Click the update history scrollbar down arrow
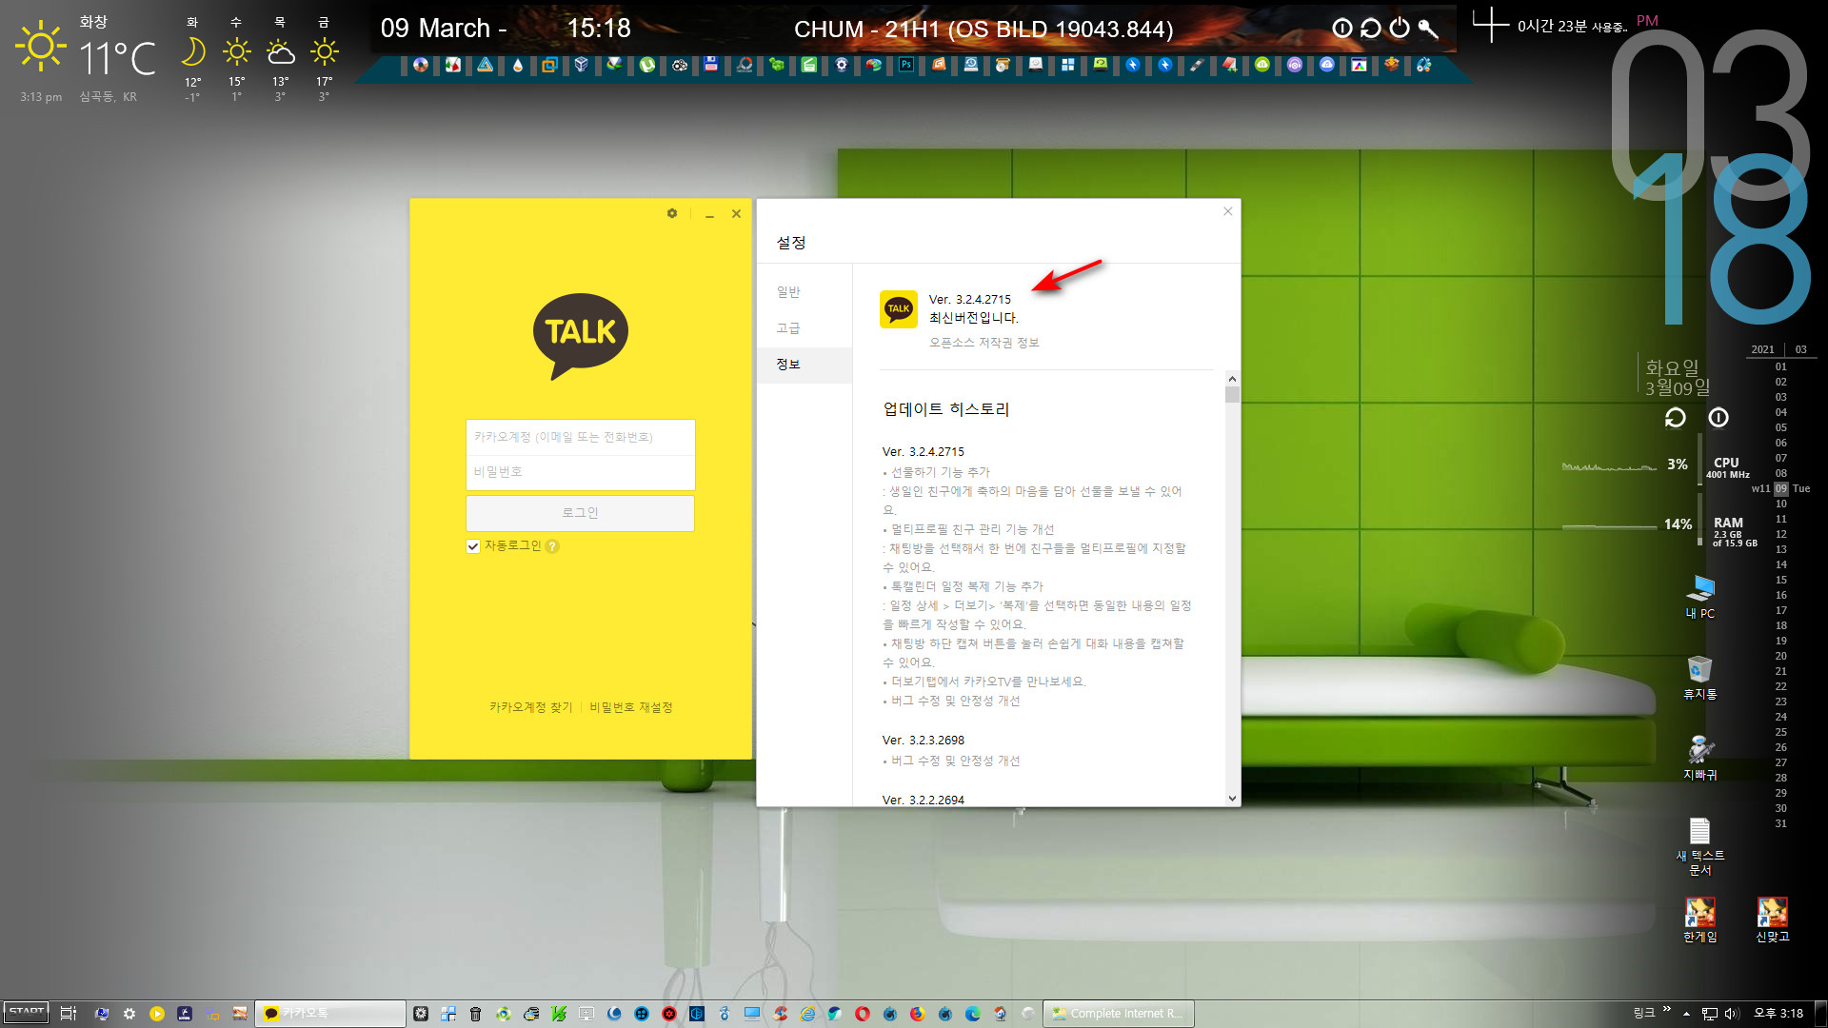The width and height of the screenshot is (1828, 1028). pos(1232,799)
